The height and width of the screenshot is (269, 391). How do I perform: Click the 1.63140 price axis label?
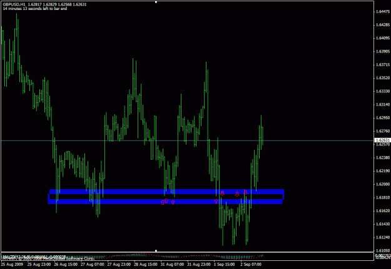[383, 104]
